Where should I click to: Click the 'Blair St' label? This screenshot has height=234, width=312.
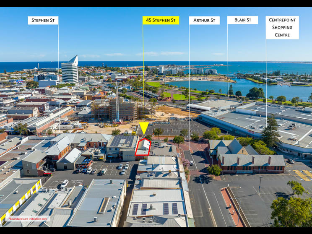(x=243, y=20)
